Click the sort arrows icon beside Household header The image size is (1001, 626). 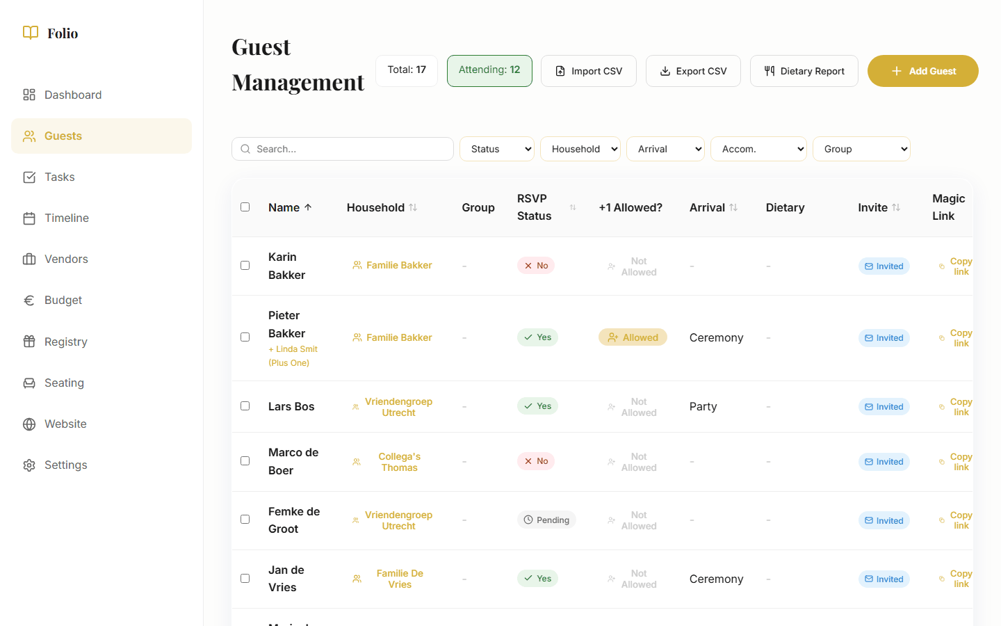tap(413, 207)
